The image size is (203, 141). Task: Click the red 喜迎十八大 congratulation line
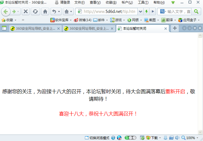98,114
